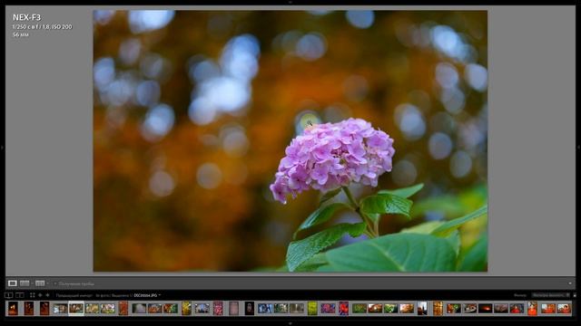This screenshot has width=581, height=326.
Task: Go forward using the filmstrip right arrow
Action: (x=47, y=295)
